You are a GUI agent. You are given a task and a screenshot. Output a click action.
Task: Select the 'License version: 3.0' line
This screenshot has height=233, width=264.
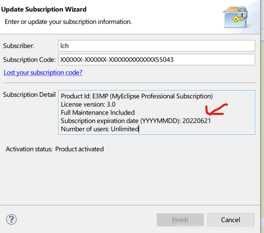pyautogui.click(x=88, y=104)
